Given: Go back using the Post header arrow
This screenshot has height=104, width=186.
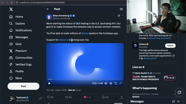Looking at the screenshot, I should (48, 9).
